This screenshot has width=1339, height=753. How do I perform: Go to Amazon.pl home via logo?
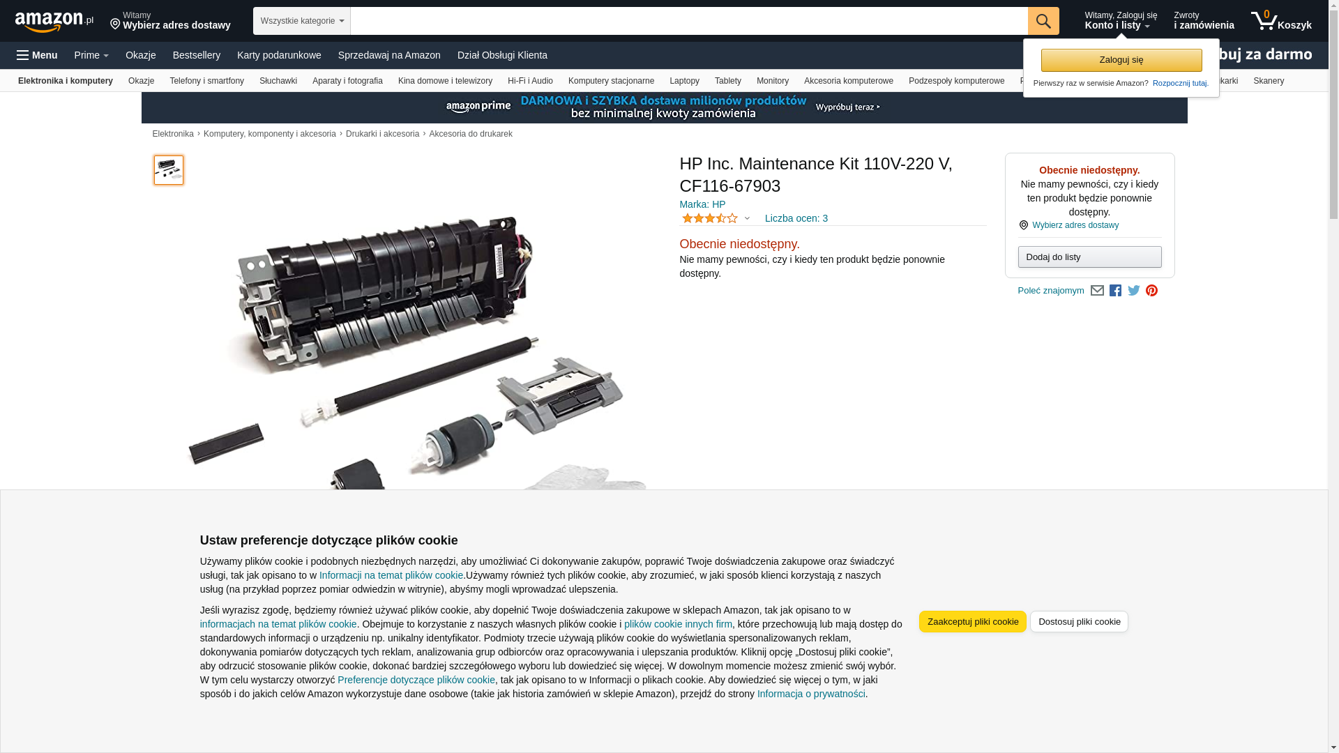[54, 22]
